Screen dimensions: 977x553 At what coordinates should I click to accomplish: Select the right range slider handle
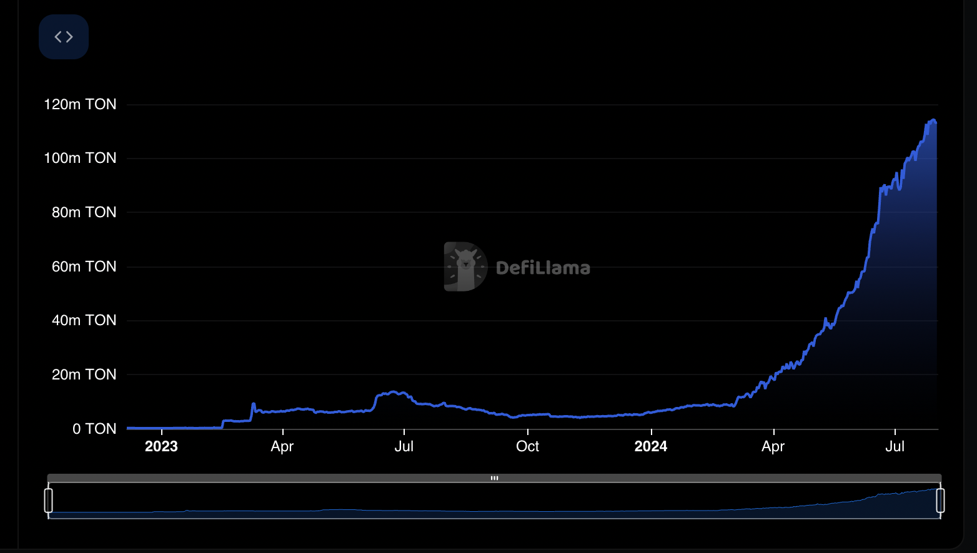(940, 501)
